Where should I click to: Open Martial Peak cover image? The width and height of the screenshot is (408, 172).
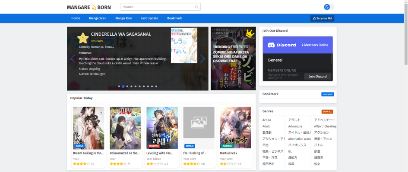click(235, 128)
